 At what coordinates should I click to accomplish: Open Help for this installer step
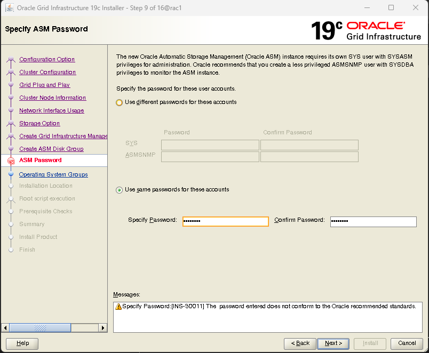point(22,343)
